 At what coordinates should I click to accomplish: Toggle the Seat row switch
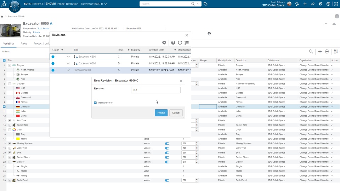(167, 153)
